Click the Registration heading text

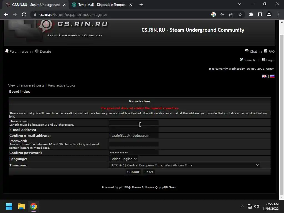140,101
